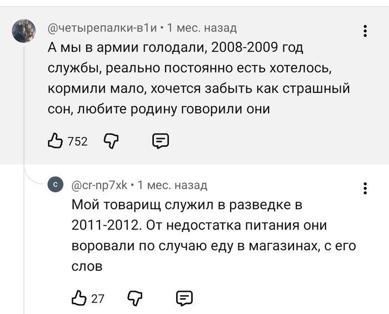Dislike the reply by @cr-np7xk

point(136,298)
